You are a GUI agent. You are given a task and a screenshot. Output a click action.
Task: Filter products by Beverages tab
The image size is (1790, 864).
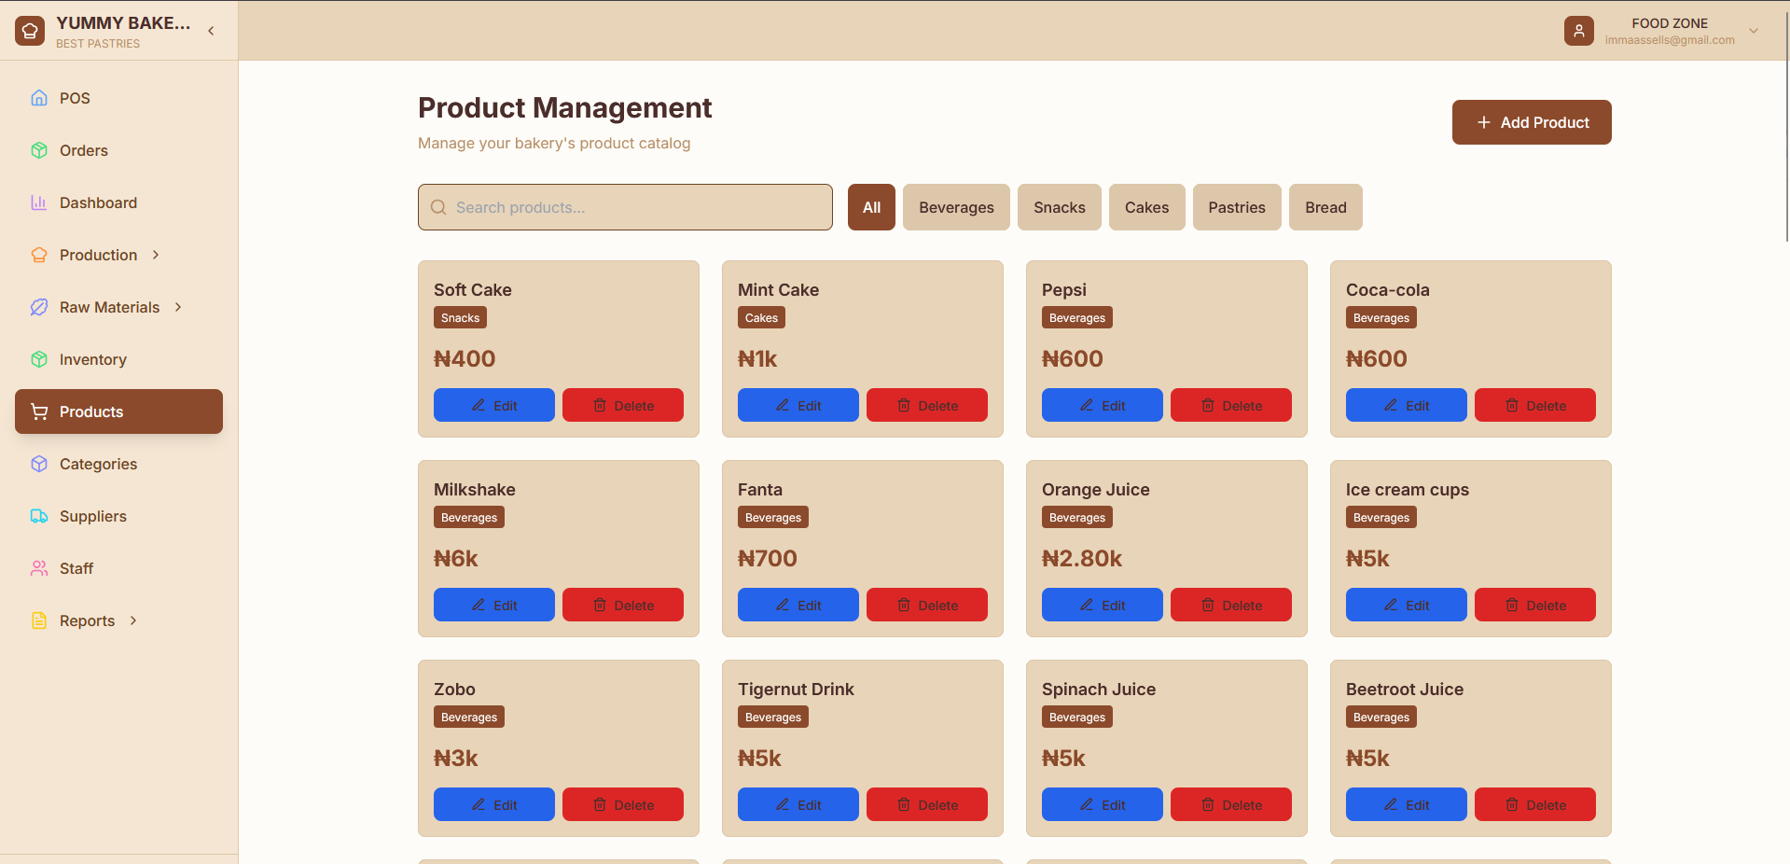(955, 207)
